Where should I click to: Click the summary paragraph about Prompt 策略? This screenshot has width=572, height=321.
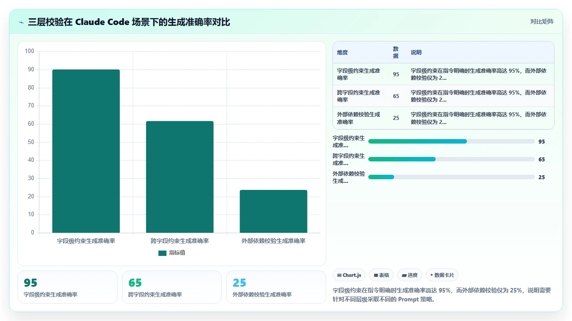click(442, 295)
